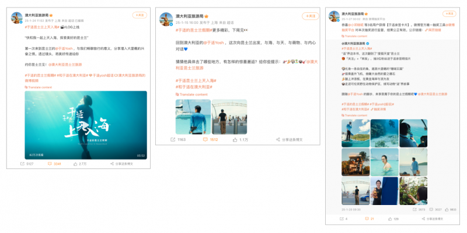
Task: Click the repost icon on the left post
Action: tap(24, 164)
